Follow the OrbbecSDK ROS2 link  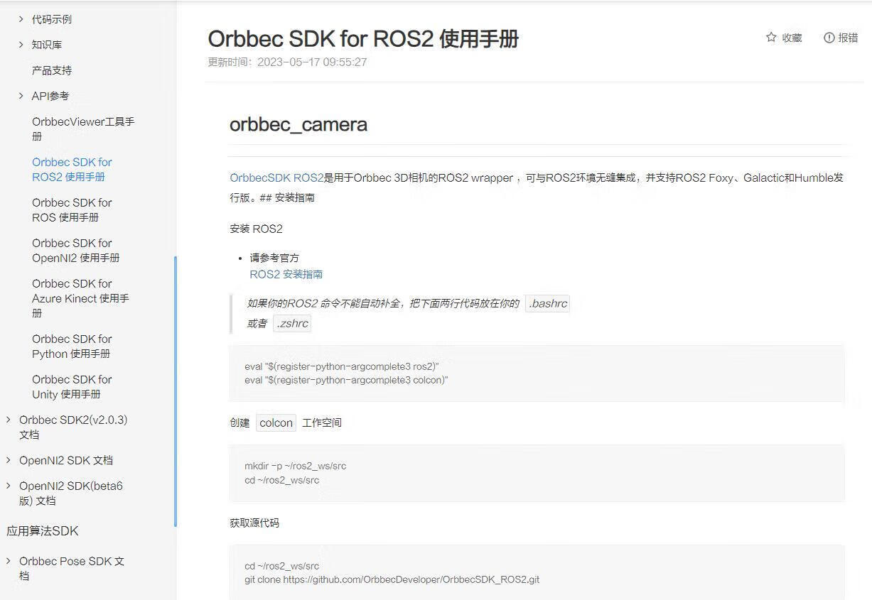[276, 178]
